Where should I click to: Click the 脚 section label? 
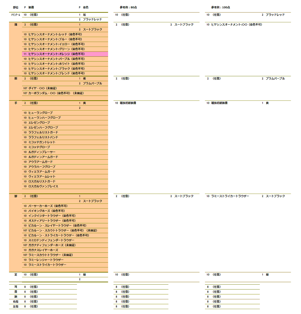tap(16, 196)
